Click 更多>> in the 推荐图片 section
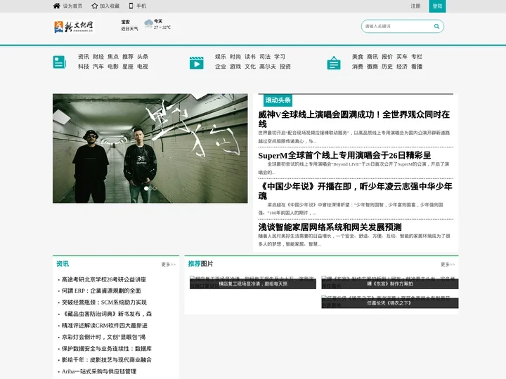Image resolution: width=506 pixels, height=379 pixels. pos(448,265)
